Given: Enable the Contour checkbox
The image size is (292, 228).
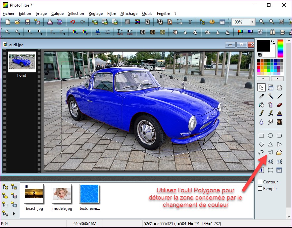Looking at the screenshot, I should click(260, 182).
